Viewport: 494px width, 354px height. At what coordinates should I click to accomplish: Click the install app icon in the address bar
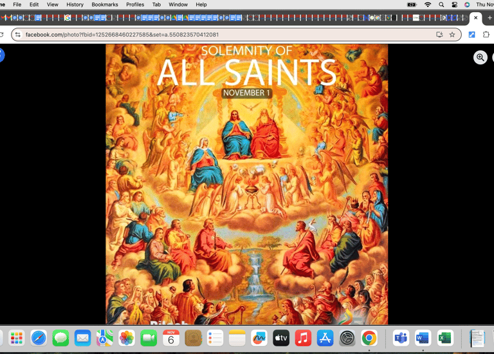coord(439,35)
